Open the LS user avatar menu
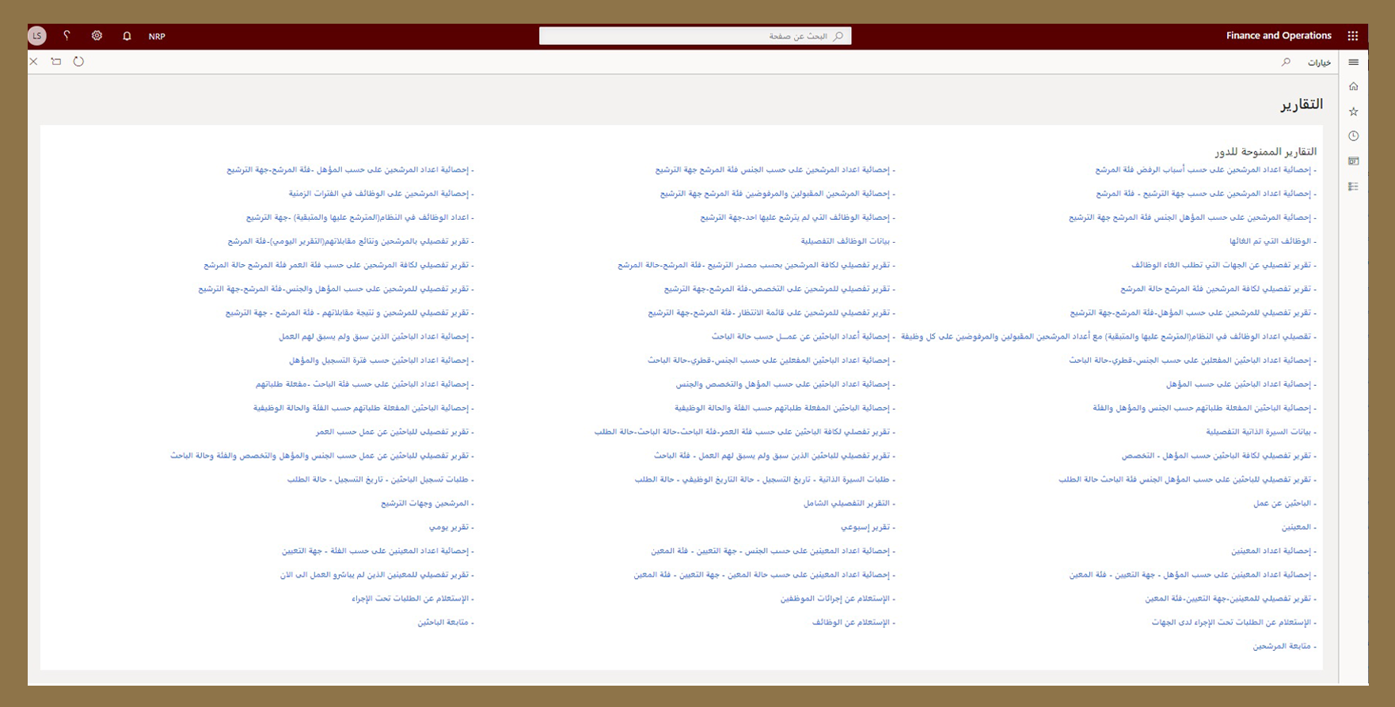Image resolution: width=1395 pixels, height=707 pixels. pyautogui.click(x=37, y=36)
